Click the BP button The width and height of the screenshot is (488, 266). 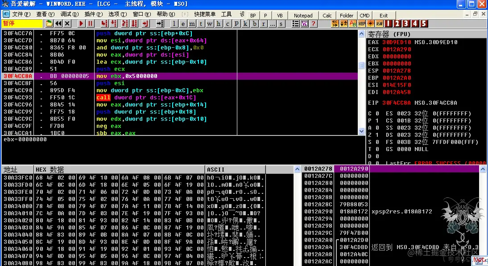tap(253, 16)
